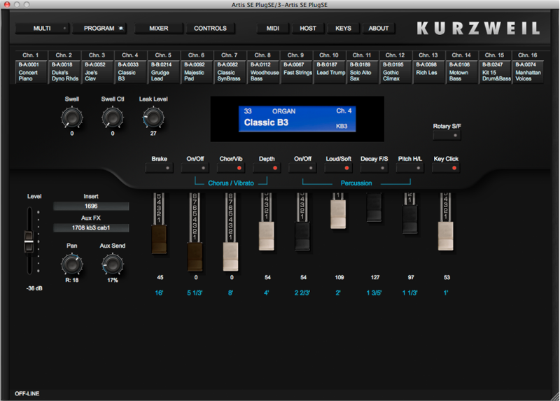Switch to the CONTROLS tab
Viewport: 560px width, 401px height.
pyautogui.click(x=210, y=29)
